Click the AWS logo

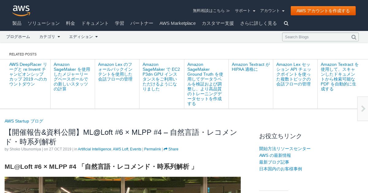pyautogui.click(x=21, y=11)
